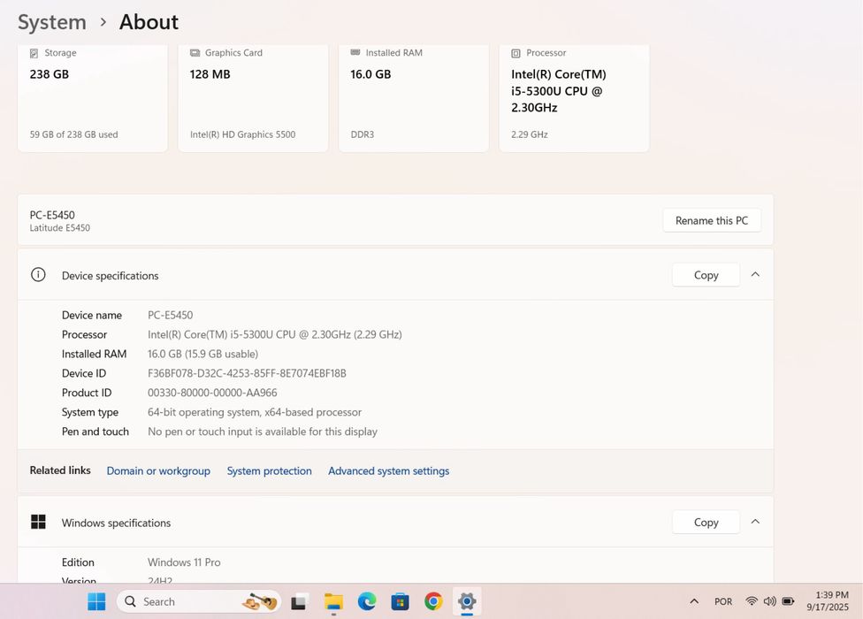
Task: Open the Storage 238 GB card
Action: (x=93, y=98)
